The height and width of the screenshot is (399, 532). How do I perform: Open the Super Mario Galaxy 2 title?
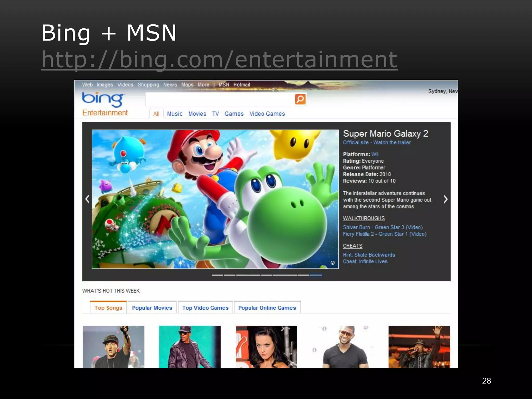(x=385, y=134)
